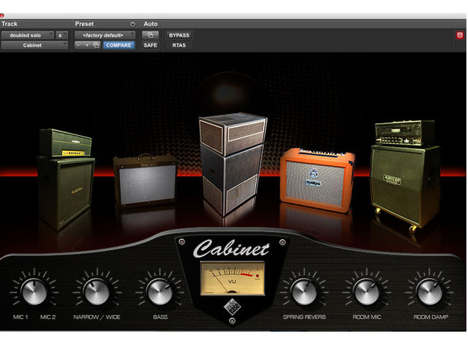Open the Cabinet plug-in selector
468x351 pixels.
click(34, 45)
